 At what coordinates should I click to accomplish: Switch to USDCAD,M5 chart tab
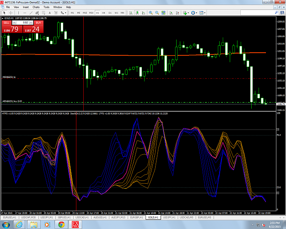click(x=186, y=218)
